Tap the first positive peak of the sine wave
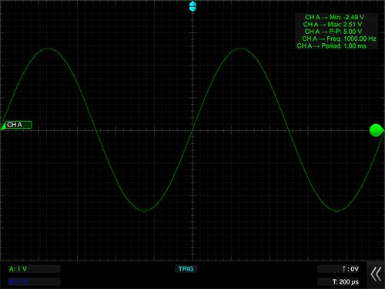This screenshot has width=385, height=289. [48, 49]
